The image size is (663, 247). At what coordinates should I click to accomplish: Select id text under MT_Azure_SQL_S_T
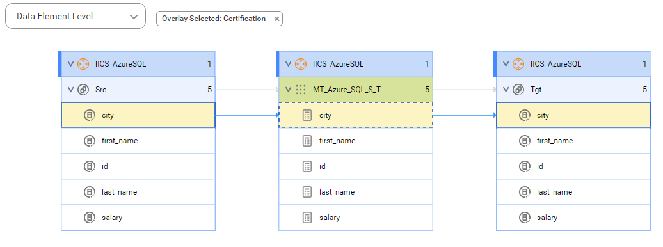point(323,166)
